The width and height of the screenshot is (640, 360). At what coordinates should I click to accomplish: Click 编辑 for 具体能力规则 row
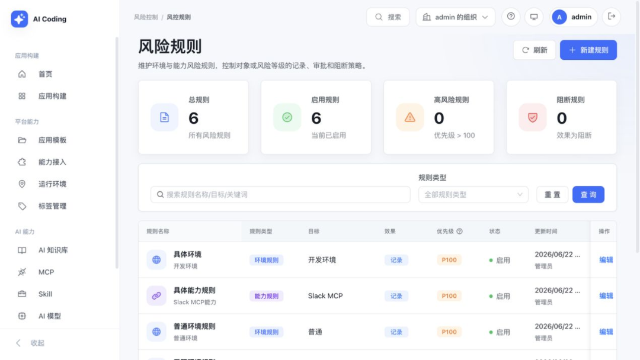(x=606, y=296)
